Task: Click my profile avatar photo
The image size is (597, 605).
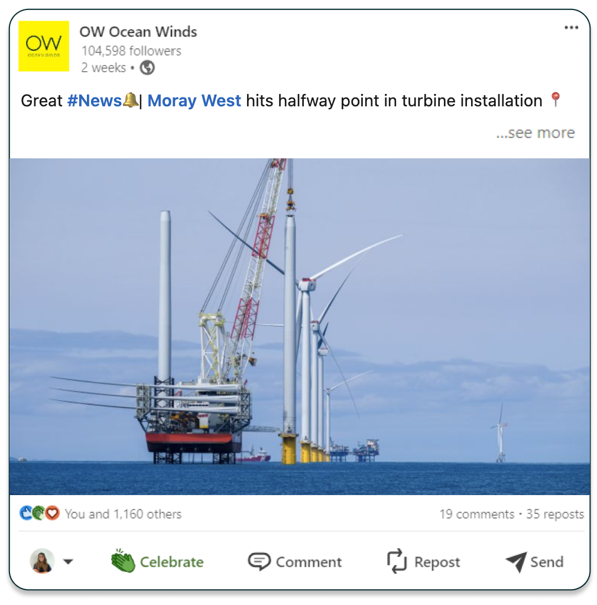Action: (x=42, y=561)
